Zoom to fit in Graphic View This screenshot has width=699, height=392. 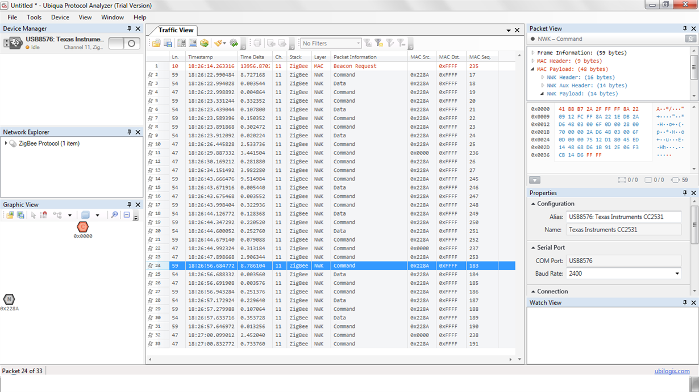[x=114, y=215]
